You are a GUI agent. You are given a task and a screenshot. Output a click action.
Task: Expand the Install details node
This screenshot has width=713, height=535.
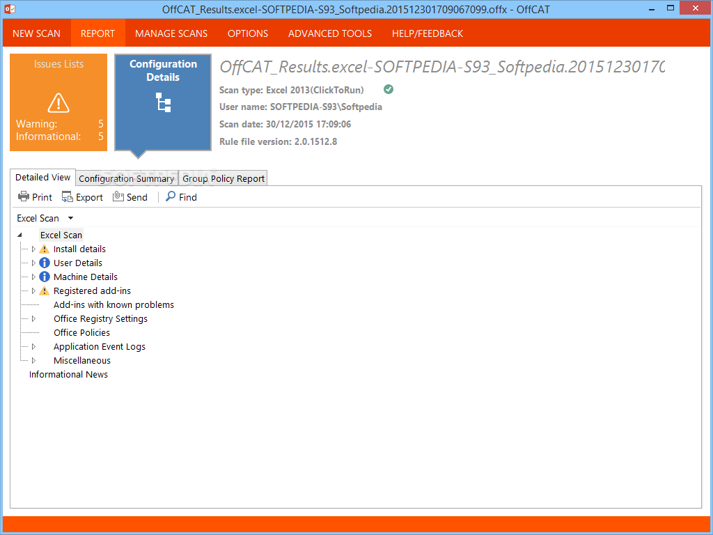click(33, 249)
